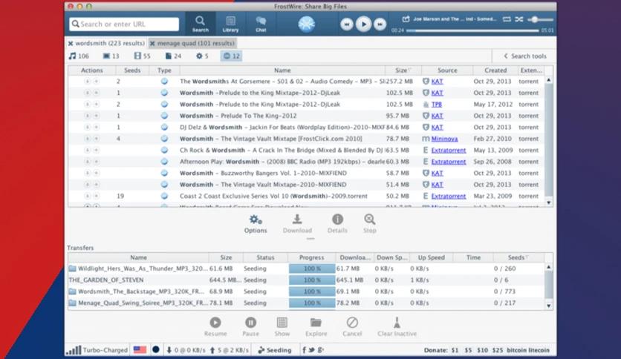
Task: Pause the selected transfer
Action: click(250, 327)
